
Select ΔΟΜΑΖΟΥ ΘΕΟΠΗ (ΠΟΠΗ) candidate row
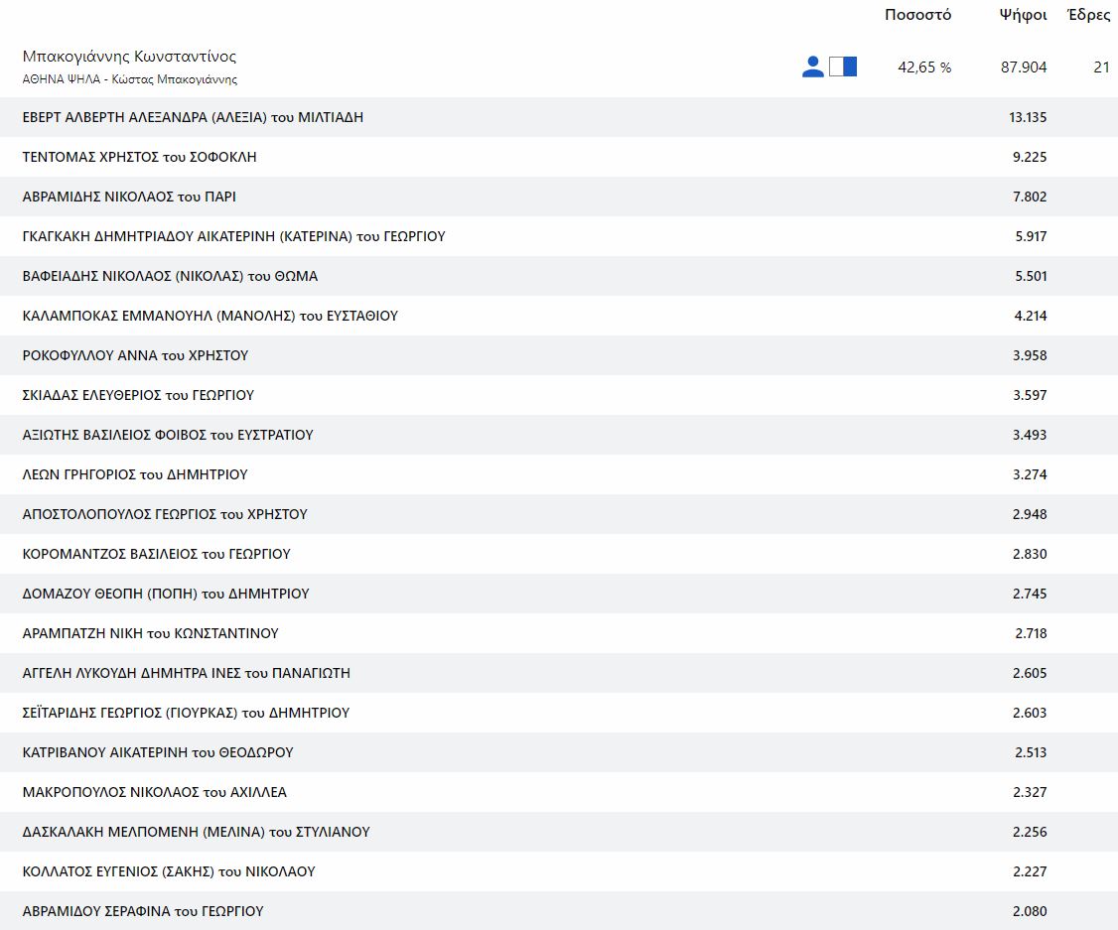(x=166, y=594)
